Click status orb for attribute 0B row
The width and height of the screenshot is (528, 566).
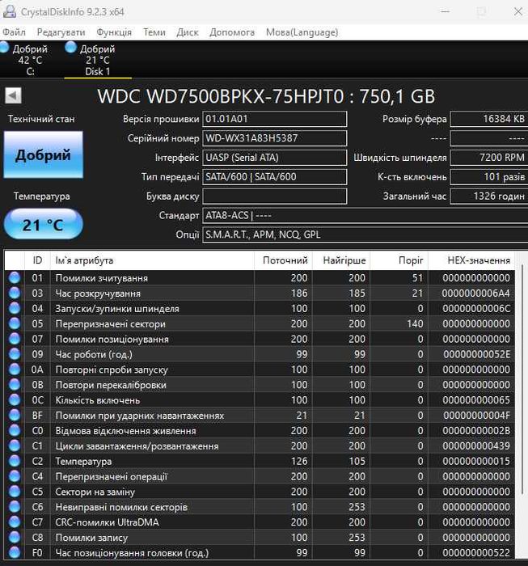click(x=15, y=384)
